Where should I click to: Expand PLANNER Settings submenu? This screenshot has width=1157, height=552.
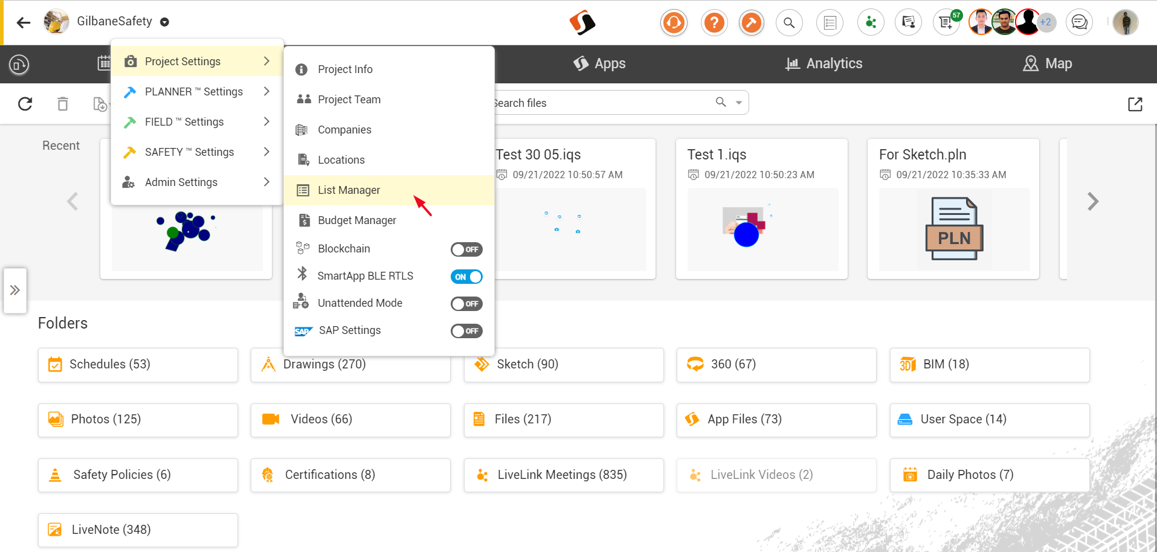pos(198,92)
